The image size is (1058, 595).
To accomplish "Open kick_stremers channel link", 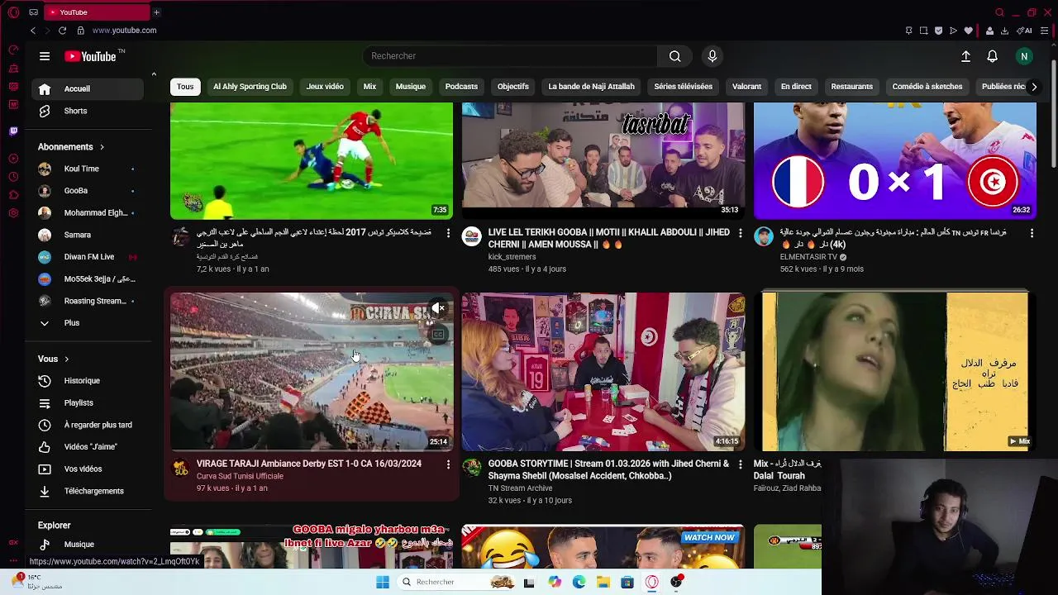I will coord(512,257).
